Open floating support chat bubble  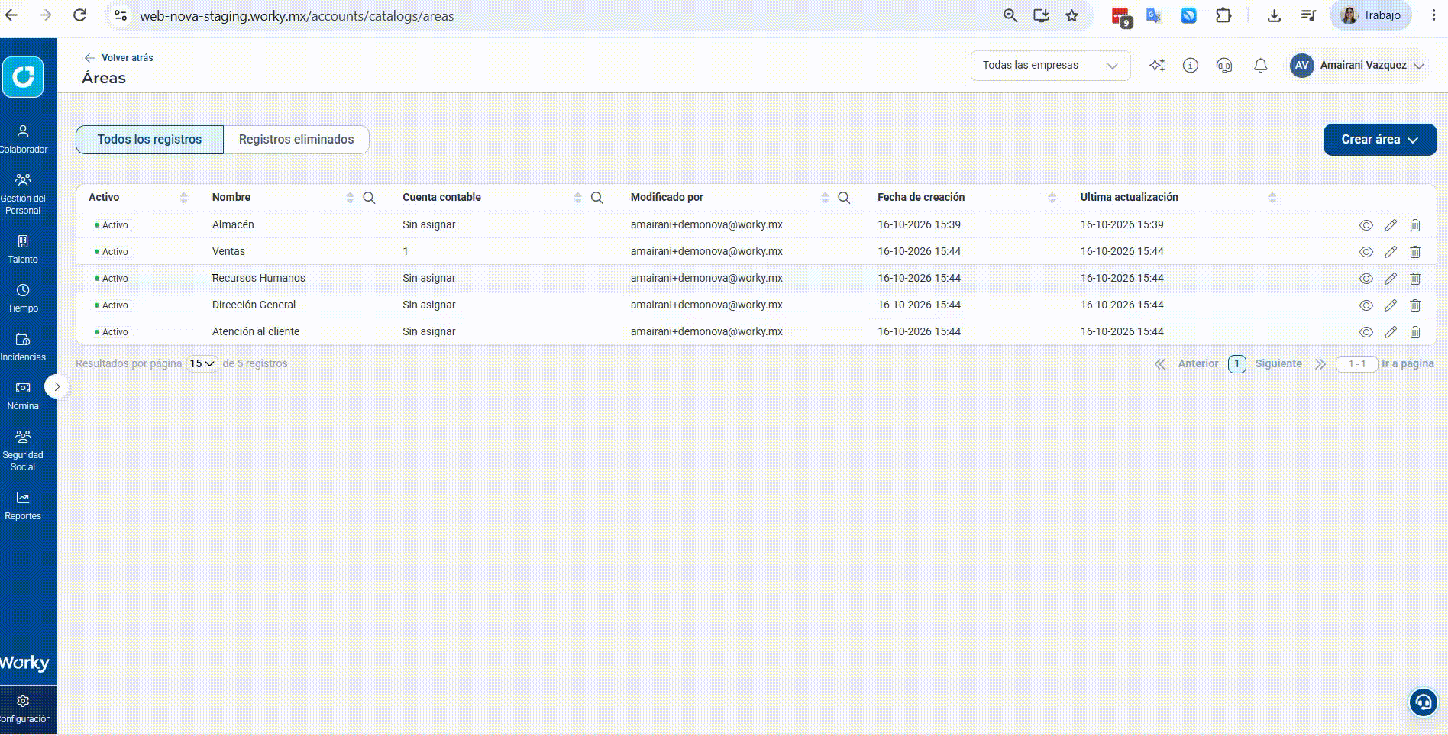pyautogui.click(x=1424, y=702)
